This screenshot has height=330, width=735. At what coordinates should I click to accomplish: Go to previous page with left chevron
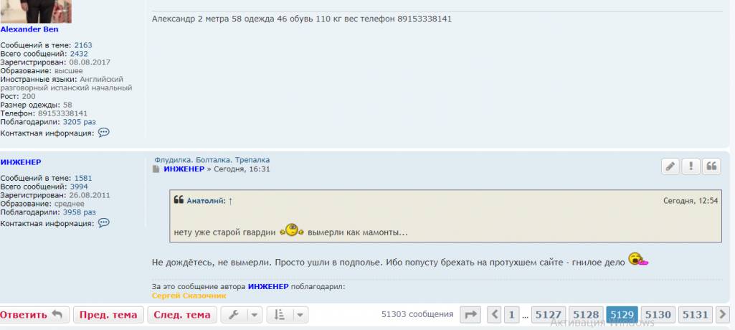coord(494,315)
